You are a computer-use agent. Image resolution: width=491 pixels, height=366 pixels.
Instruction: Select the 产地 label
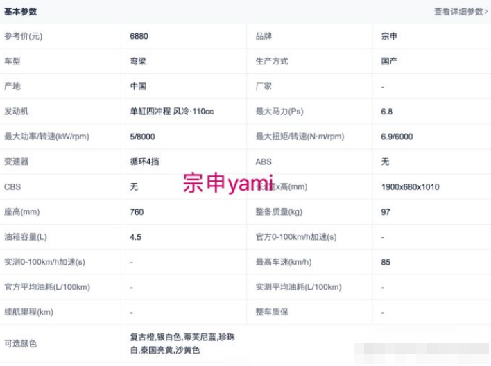[x=12, y=87]
